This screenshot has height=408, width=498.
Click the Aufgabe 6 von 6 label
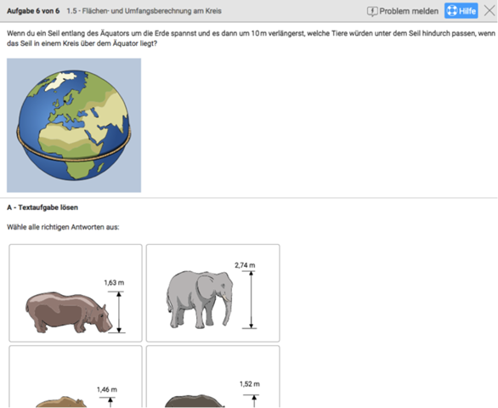tap(33, 11)
